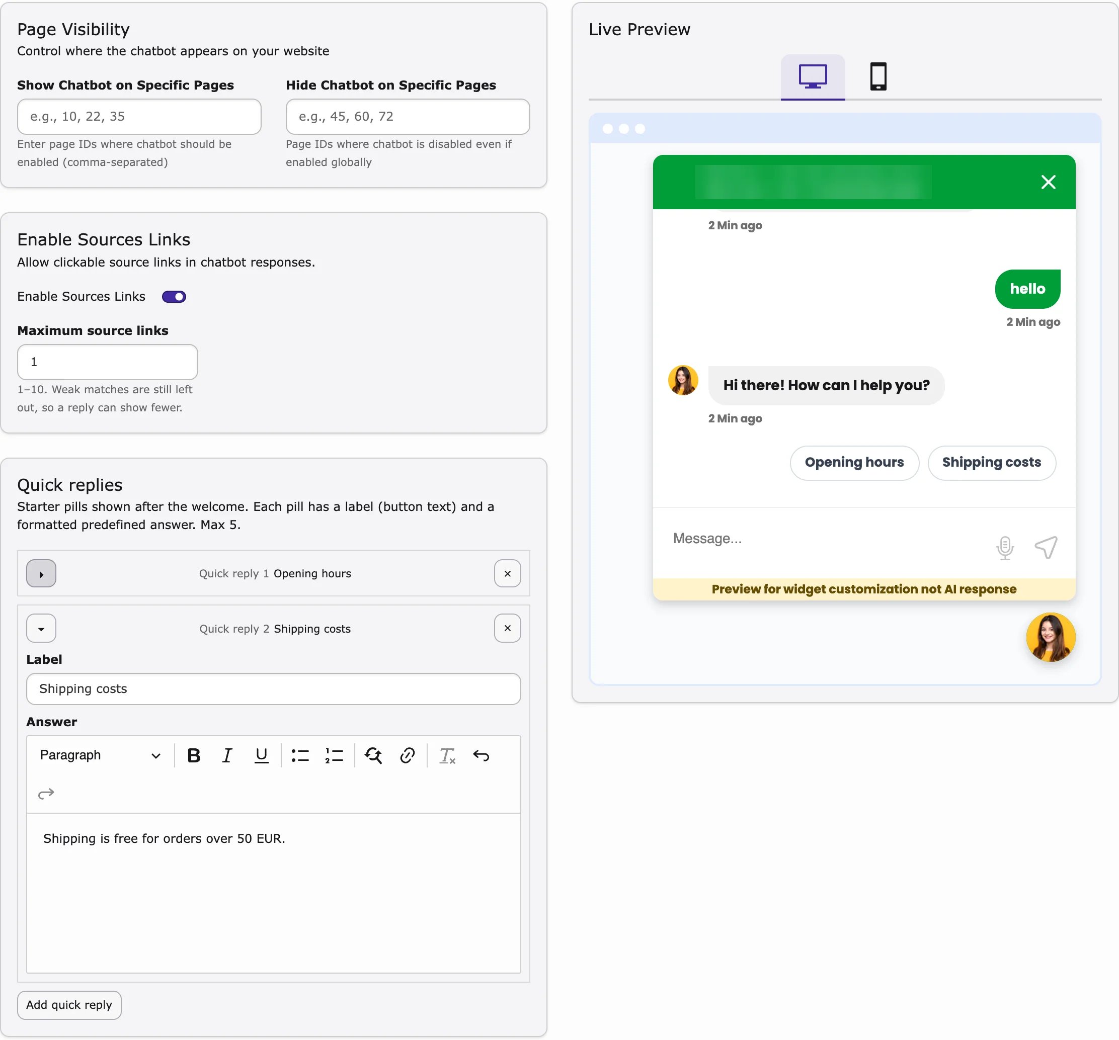Remove Quick reply 2 Shipping costs
1119x1040 pixels.
507,628
